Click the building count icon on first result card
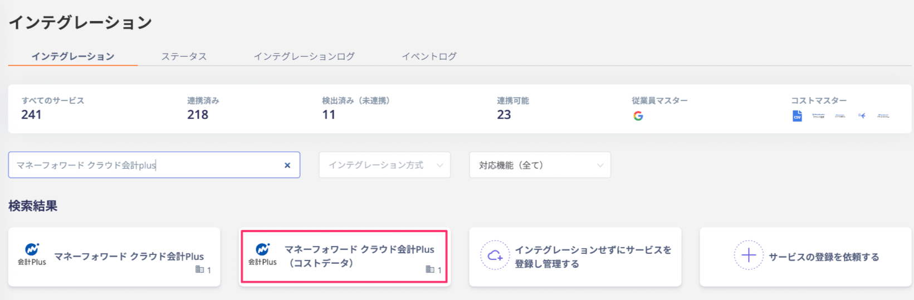 199,269
